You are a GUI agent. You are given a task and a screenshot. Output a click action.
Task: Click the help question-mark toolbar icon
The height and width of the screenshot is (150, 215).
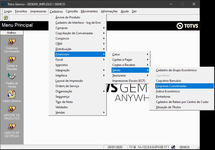[6, 18]
